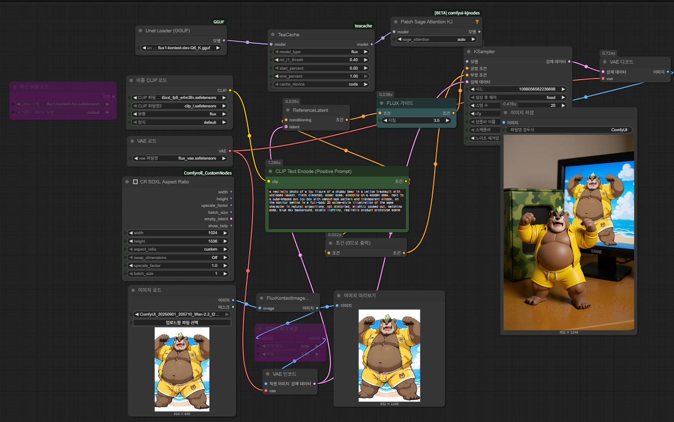Click the 모델 output port on Unet Loader
The height and width of the screenshot is (422, 674).
point(224,40)
